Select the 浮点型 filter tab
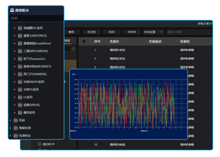220x157 pixels. point(91,32)
